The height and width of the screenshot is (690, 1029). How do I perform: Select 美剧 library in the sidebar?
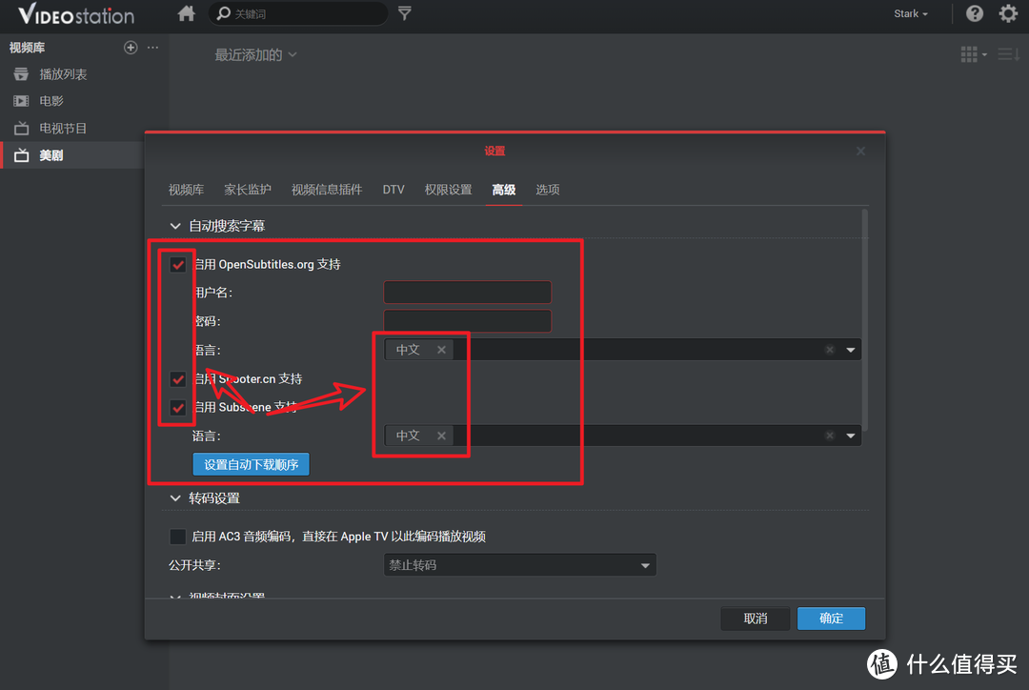[x=72, y=155]
